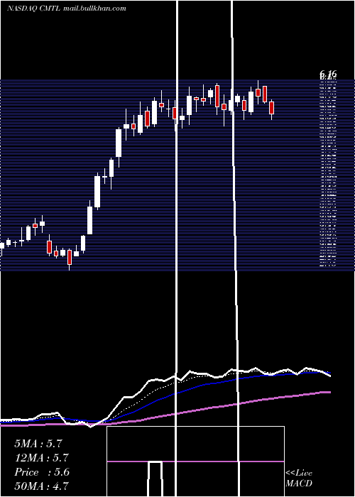
Task: Click the NASDAQ CMTL mail.bullkhan.com header text
Action: point(67,9)
